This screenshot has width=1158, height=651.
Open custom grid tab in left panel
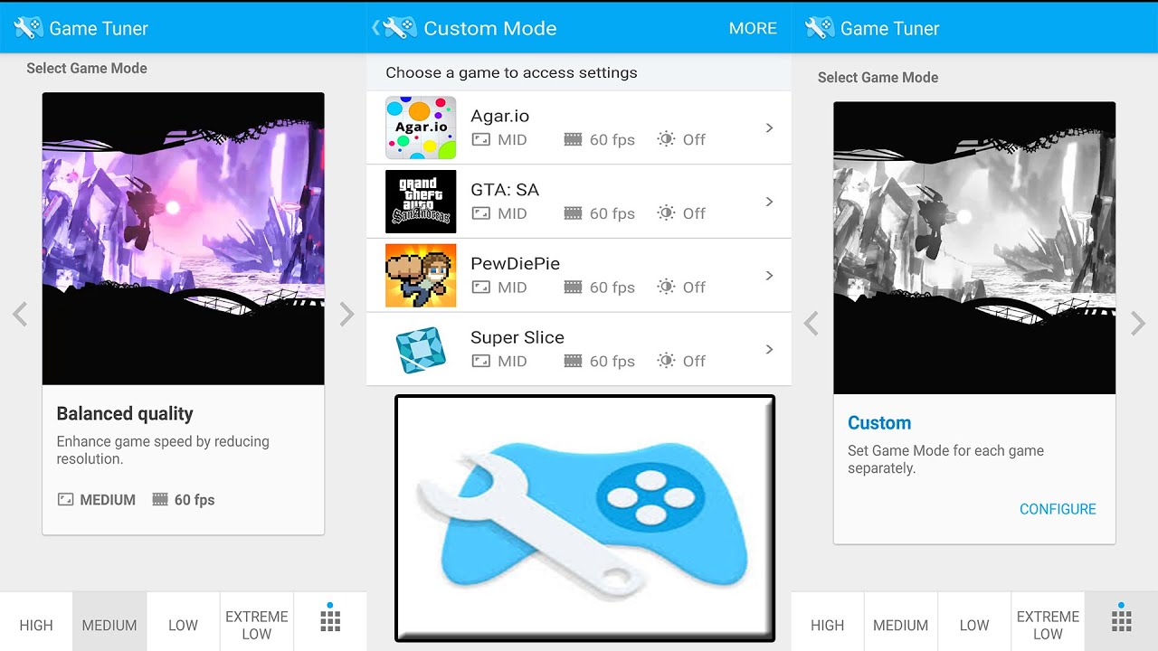click(x=330, y=622)
